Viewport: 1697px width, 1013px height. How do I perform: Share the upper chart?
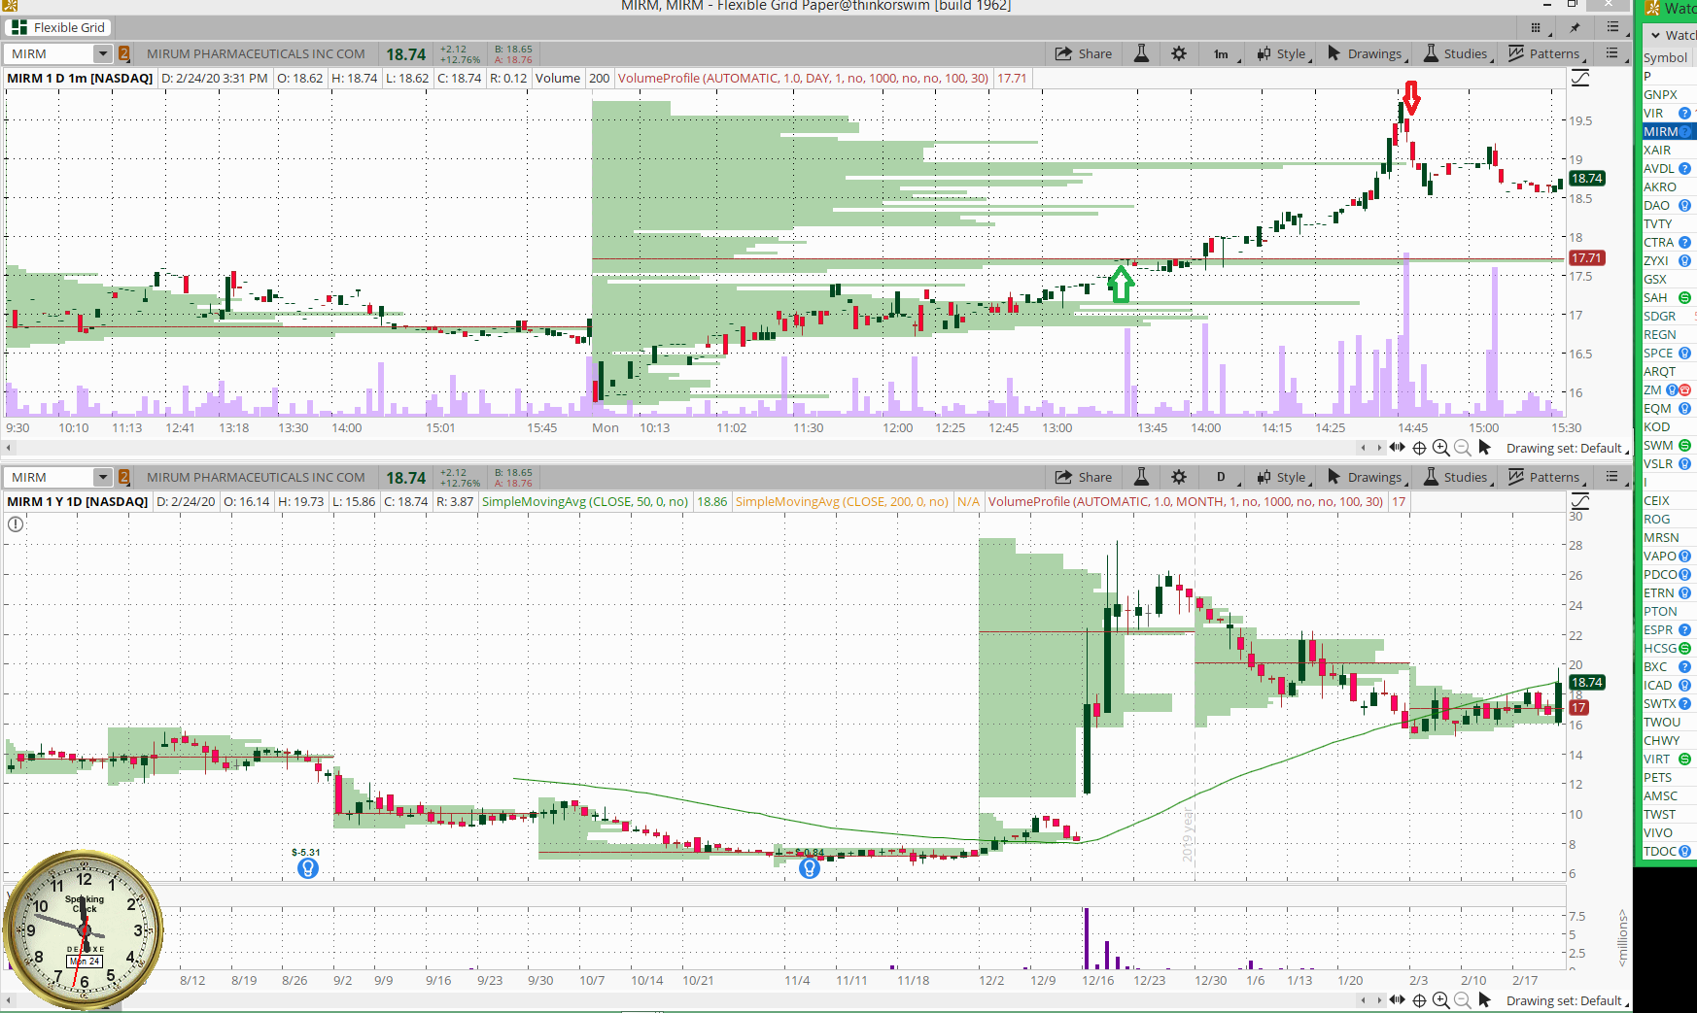click(1084, 54)
